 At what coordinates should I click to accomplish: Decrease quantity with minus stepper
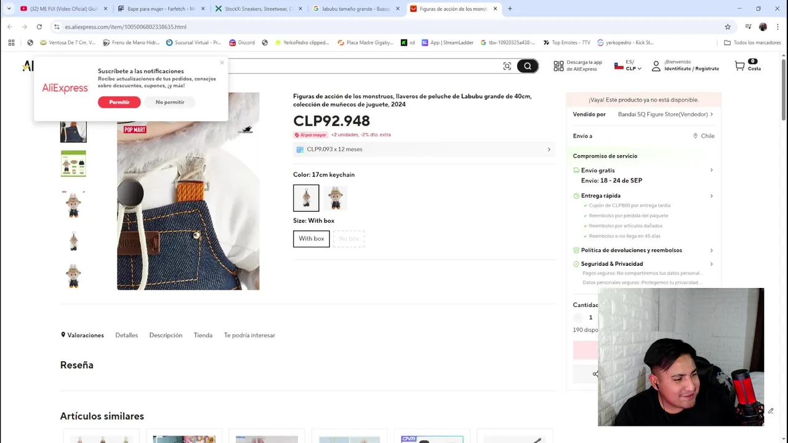pos(577,317)
